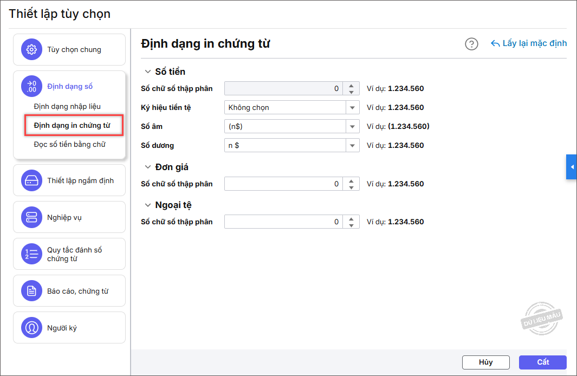Click the Quy tắc đánh số chứng từ icon
The image size is (577, 376).
pyautogui.click(x=31, y=254)
